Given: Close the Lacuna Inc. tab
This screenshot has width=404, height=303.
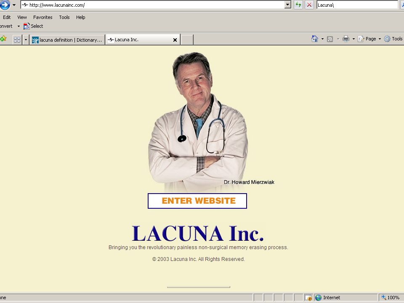Looking at the screenshot, I should pos(175,40).
